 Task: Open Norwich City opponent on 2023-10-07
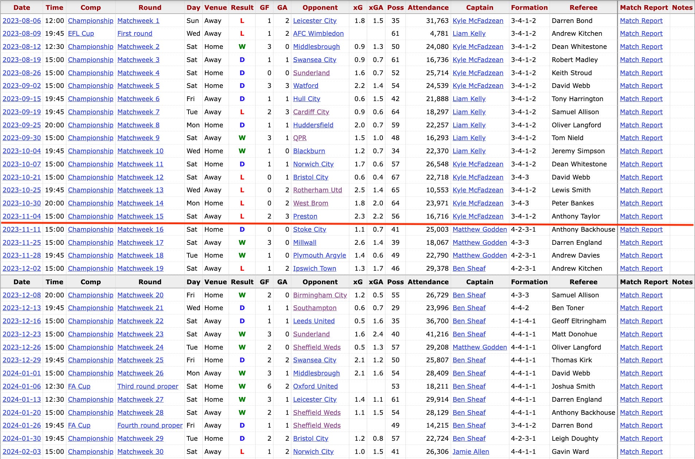tap(313, 164)
